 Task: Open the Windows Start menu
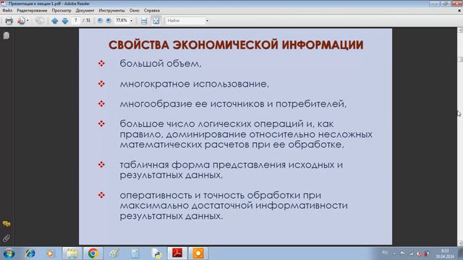click(x=9, y=253)
